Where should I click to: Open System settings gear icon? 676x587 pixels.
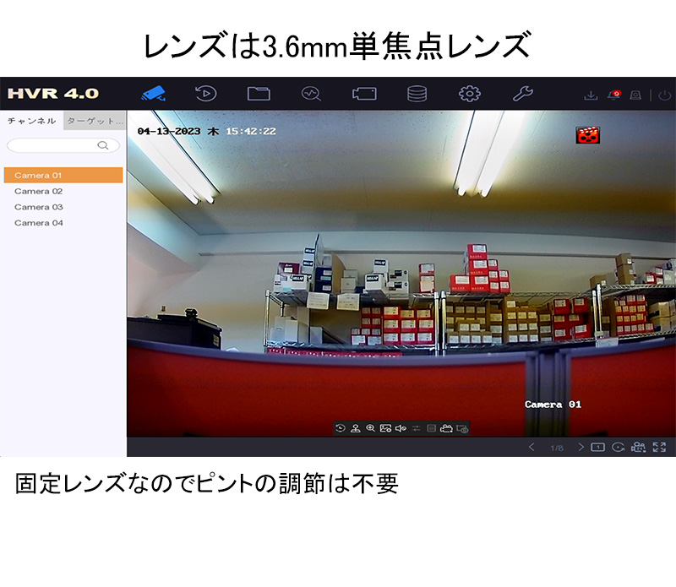coord(470,94)
